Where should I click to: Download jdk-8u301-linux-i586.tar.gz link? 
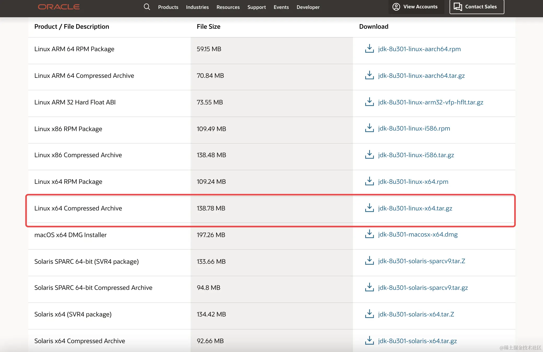pos(416,155)
